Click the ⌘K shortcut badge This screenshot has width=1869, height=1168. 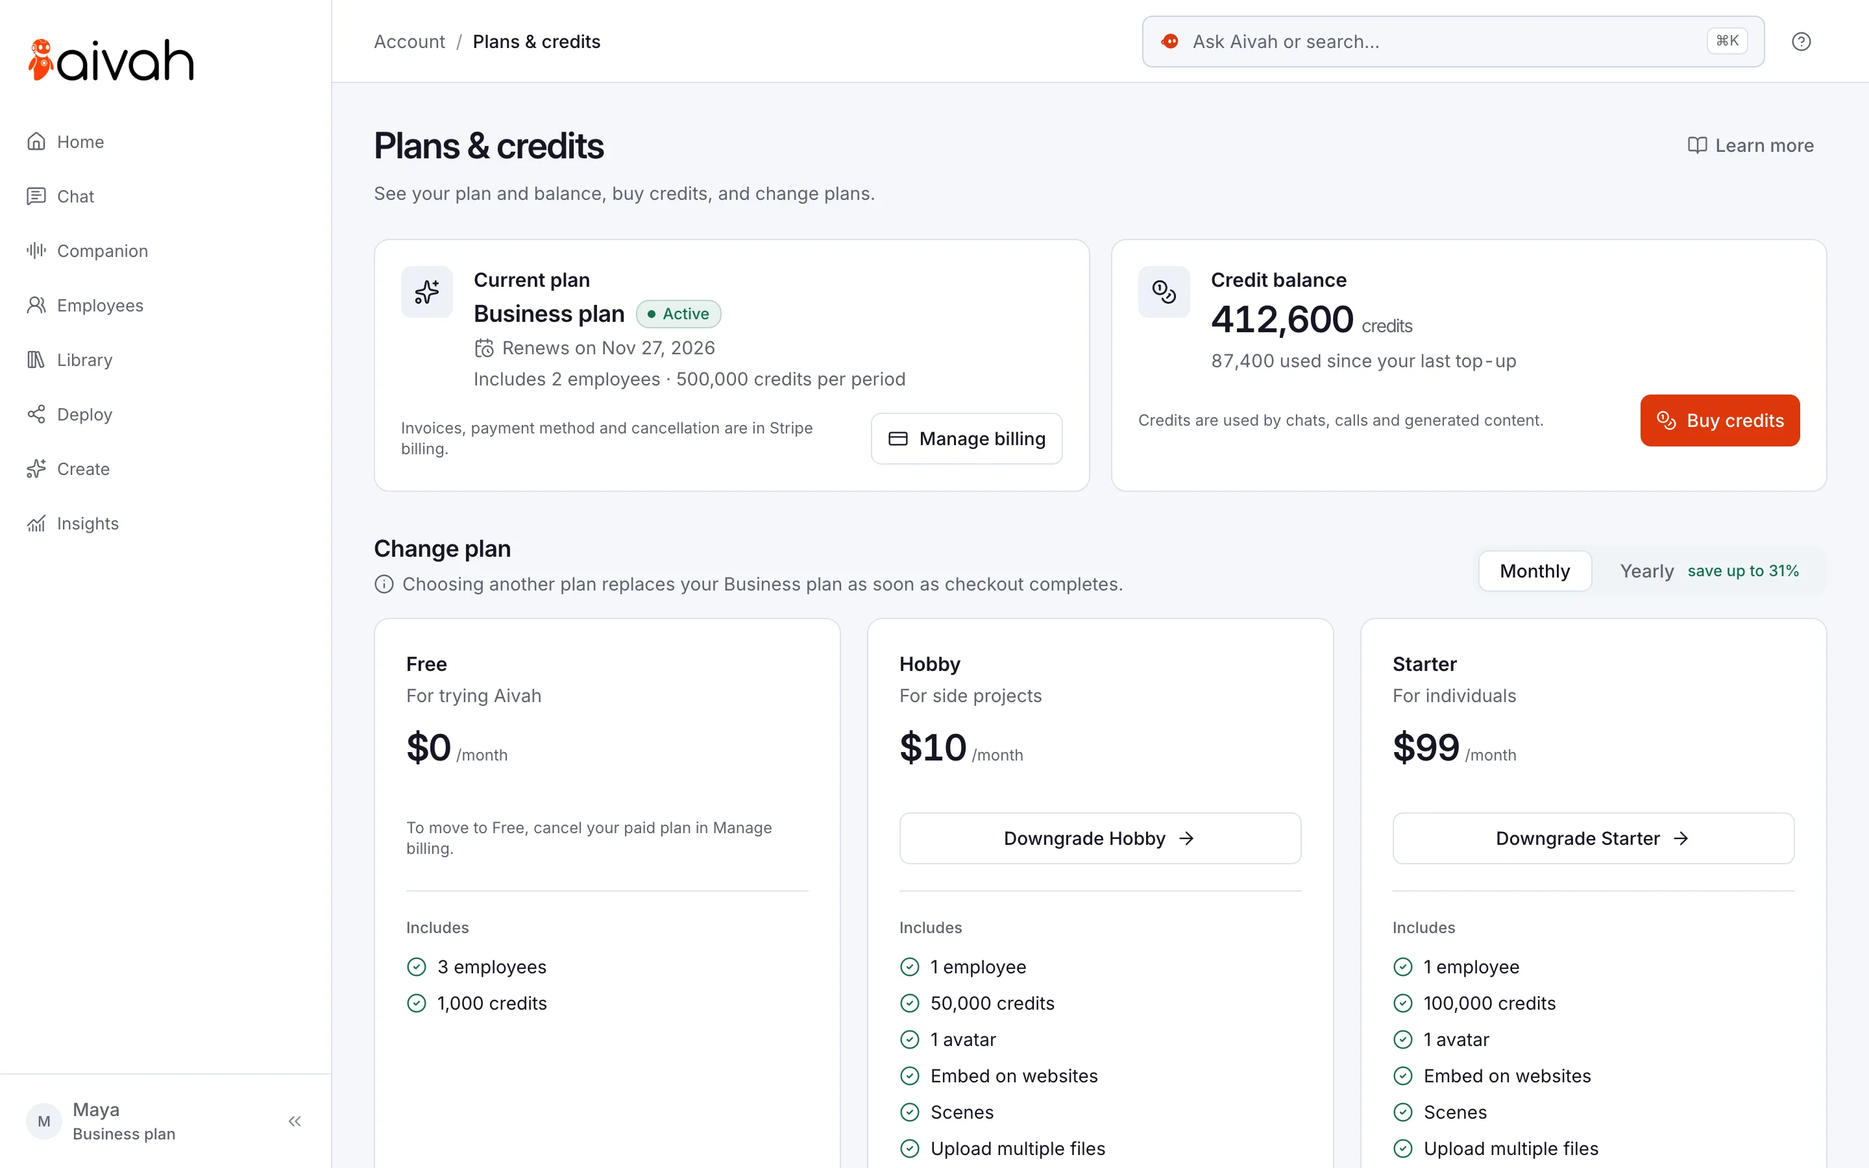(x=1727, y=41)
